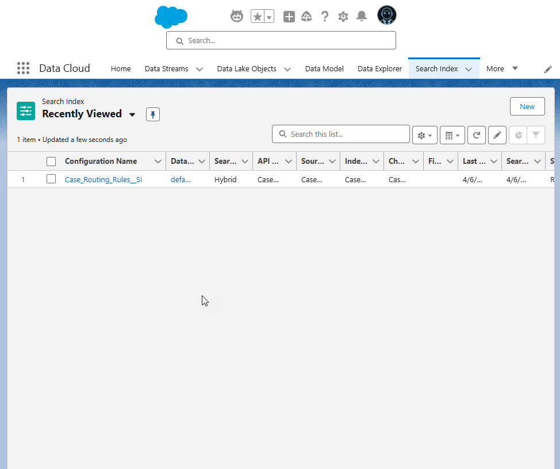The image size is (560, 469).
Task: Open first Sear... column actions chevron
Action: (245, 162)
